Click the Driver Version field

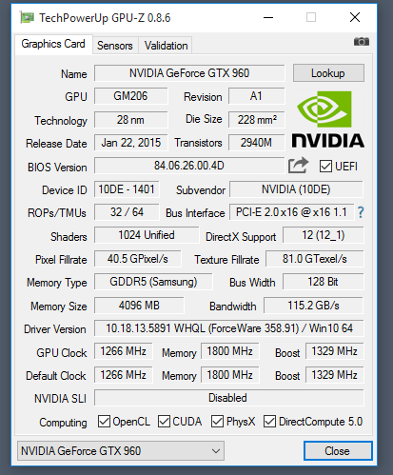(229, 328)
